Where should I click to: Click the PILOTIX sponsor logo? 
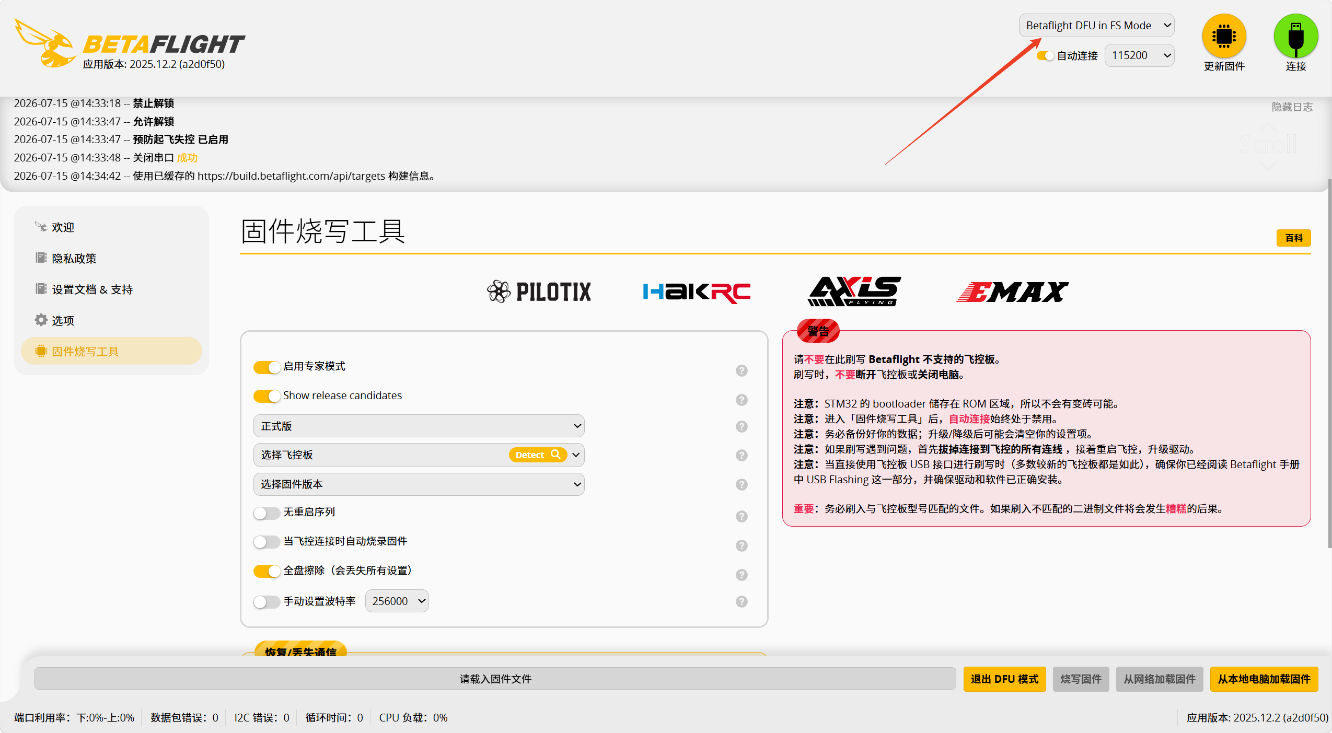539,292
